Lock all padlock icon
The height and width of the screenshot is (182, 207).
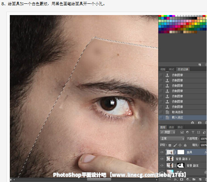point(185,145)
